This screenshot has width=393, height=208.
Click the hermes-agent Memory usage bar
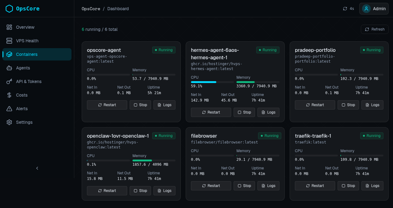[x=258, y=82]
